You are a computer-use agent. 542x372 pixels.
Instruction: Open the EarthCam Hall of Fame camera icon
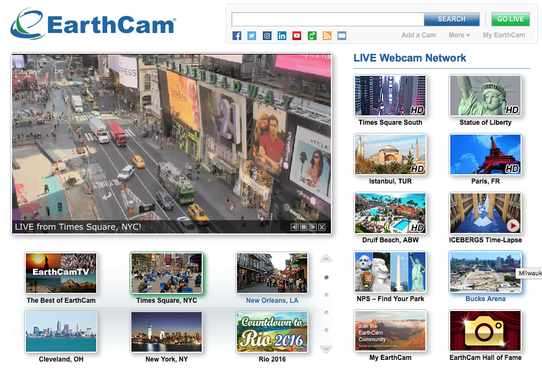[x=485, y=331]
